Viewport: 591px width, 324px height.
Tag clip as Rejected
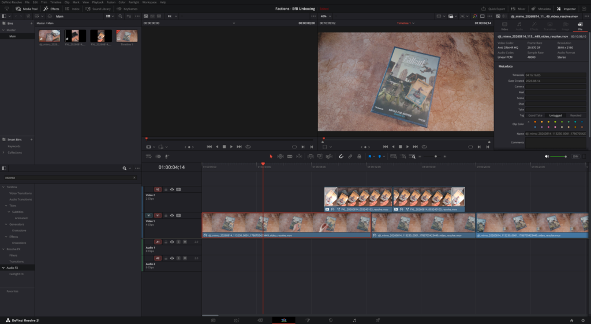575,116
